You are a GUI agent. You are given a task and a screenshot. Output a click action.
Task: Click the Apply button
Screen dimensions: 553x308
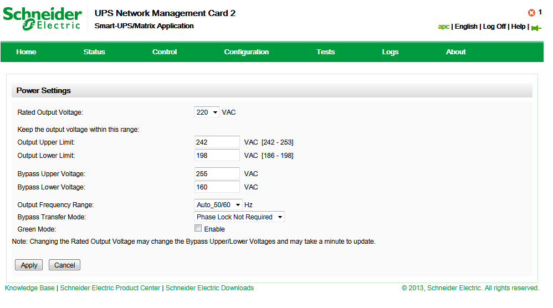tap(29, 265)
